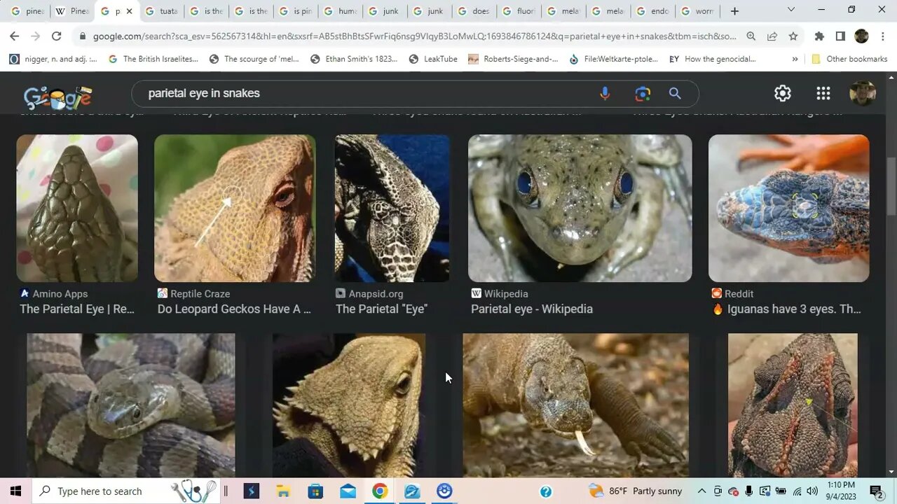The width and height of the screenshot is (897, 504).
Task: Close the active search tab
Action: click(x=129, y=11)
